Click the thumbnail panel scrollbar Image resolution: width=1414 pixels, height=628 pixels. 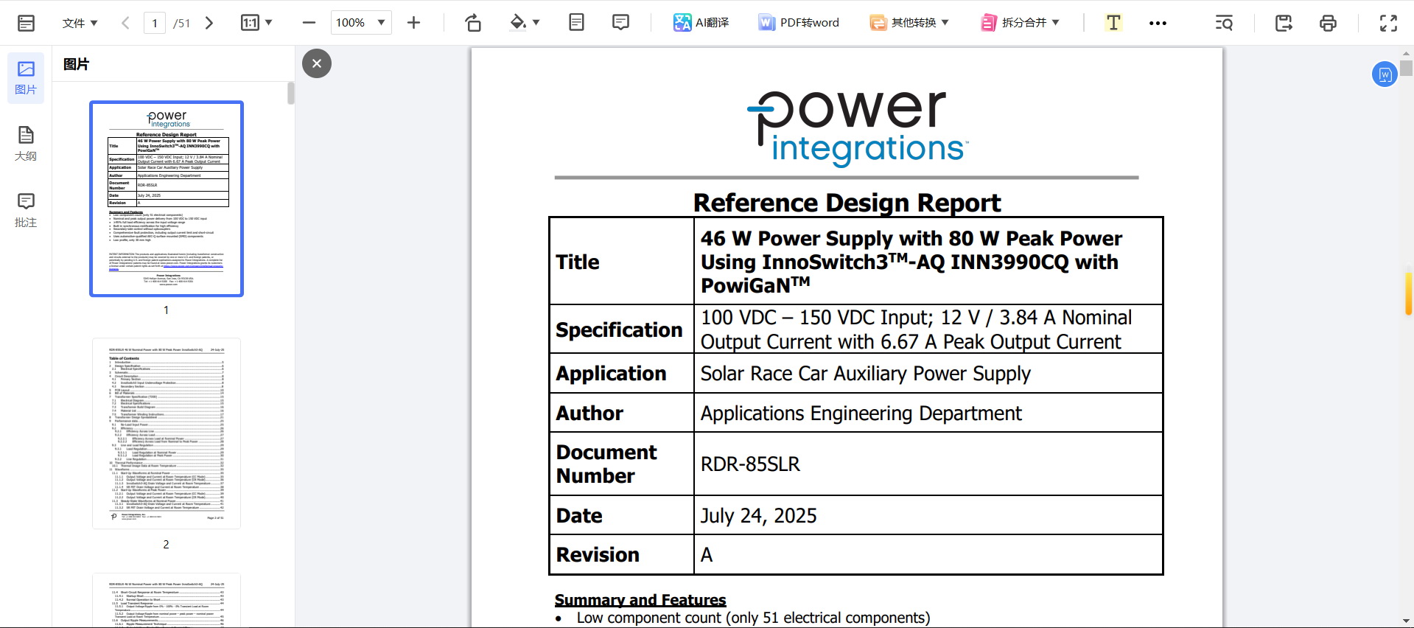pyautogui.click(x=291, y=93)
